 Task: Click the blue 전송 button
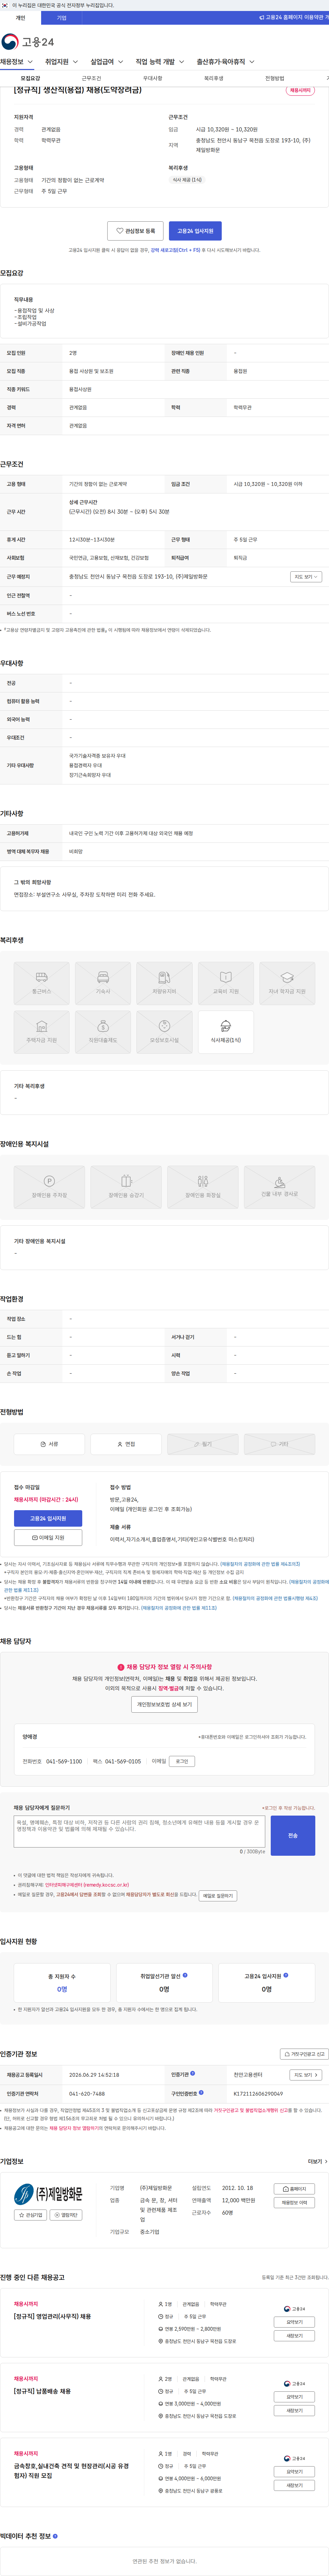293,1835
